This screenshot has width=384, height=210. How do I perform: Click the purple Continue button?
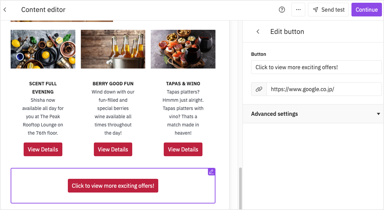(367, 10)
